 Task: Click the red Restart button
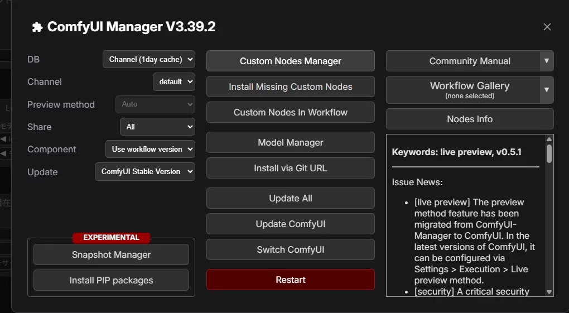click(290, 280)
